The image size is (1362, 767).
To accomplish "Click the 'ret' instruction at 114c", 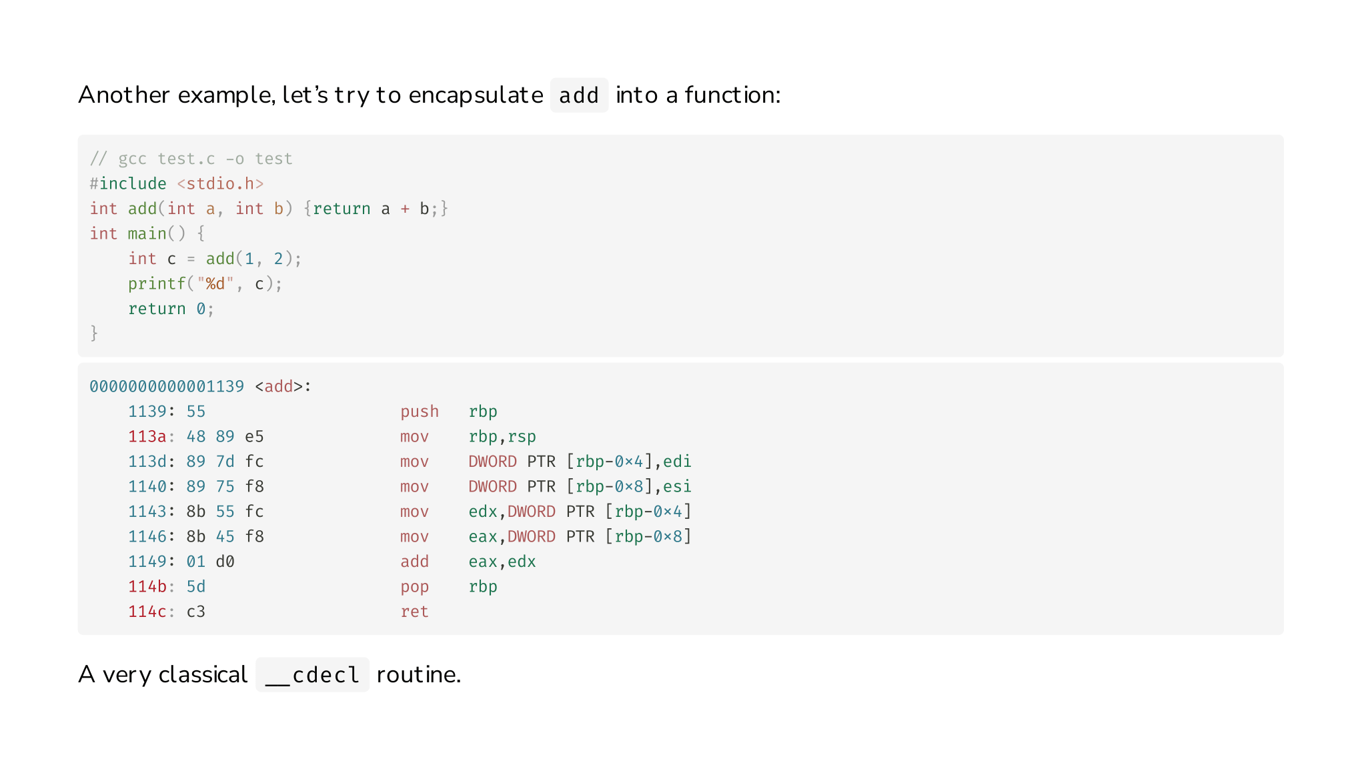I will pos(414,612).
